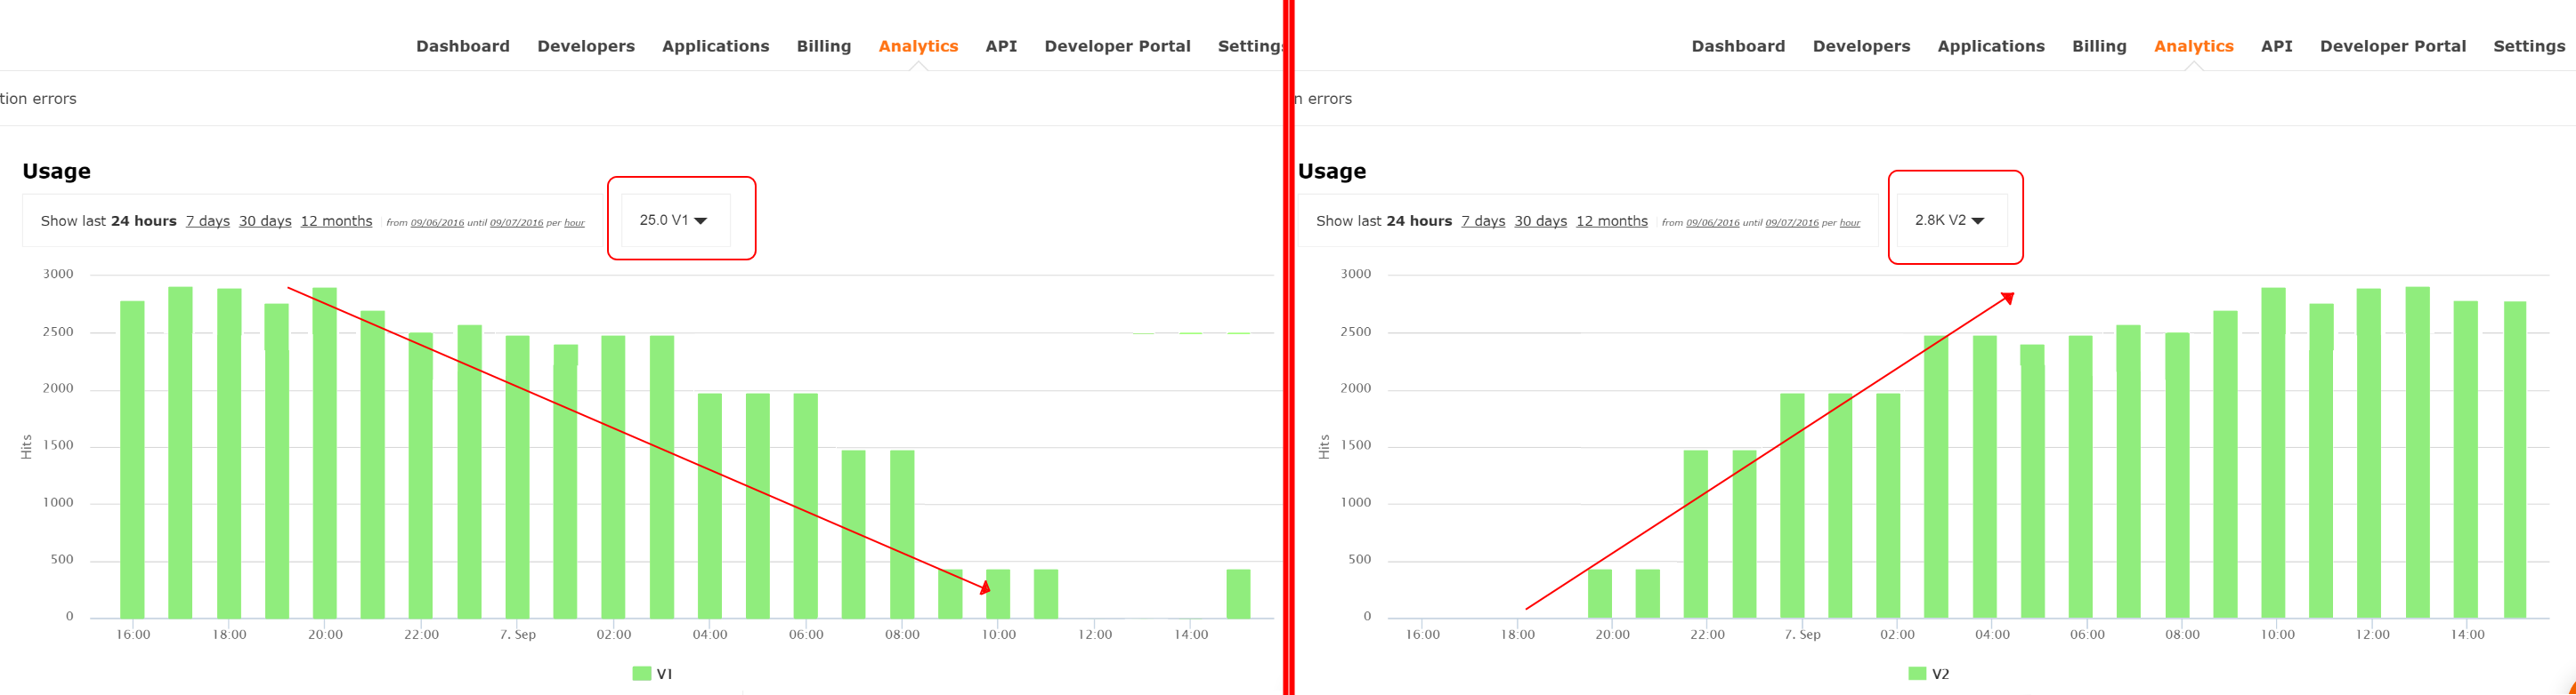Edit until-date 09/07/2016 beside V2 dropdown

pyautogui.click(x=1791, y=223)
